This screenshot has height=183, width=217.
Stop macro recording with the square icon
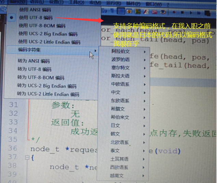pos(182,12)
